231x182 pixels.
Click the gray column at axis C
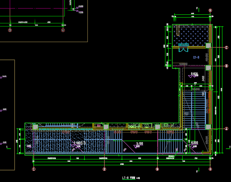pyautogui.click(x=208, y=46)
